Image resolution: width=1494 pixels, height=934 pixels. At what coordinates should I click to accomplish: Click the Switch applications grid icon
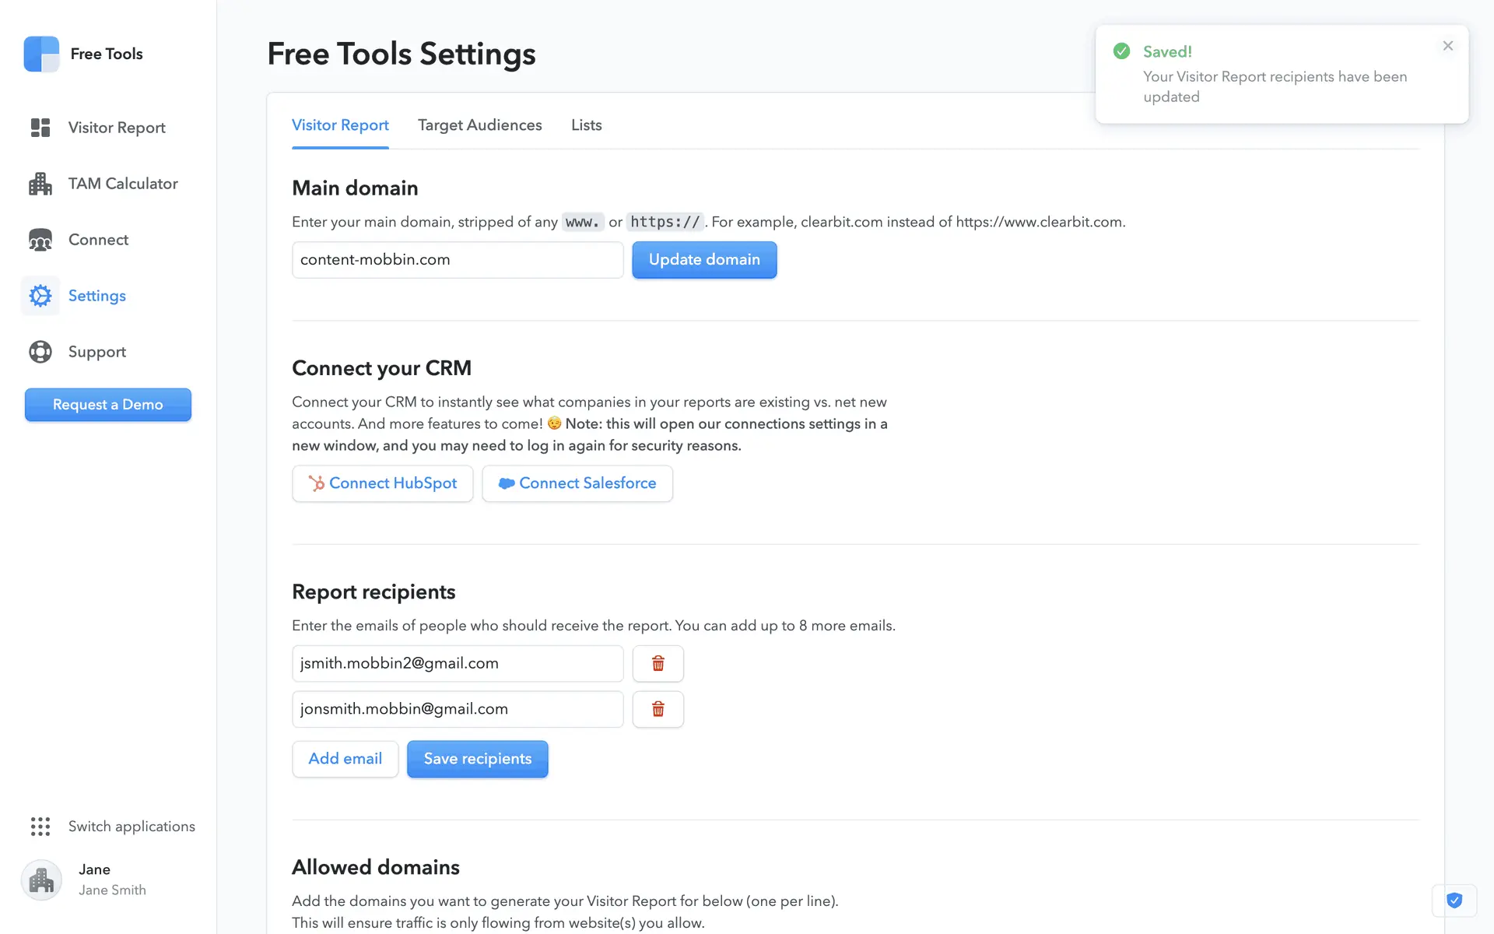point(40,827)
